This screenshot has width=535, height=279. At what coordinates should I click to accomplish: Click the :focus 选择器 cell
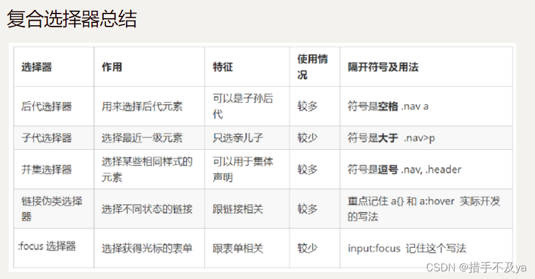click(x=54, y=248)
